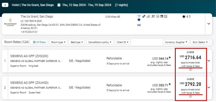
Task: Expand rate row 2 ZXUH00 chevron
Action: point(209,87)
